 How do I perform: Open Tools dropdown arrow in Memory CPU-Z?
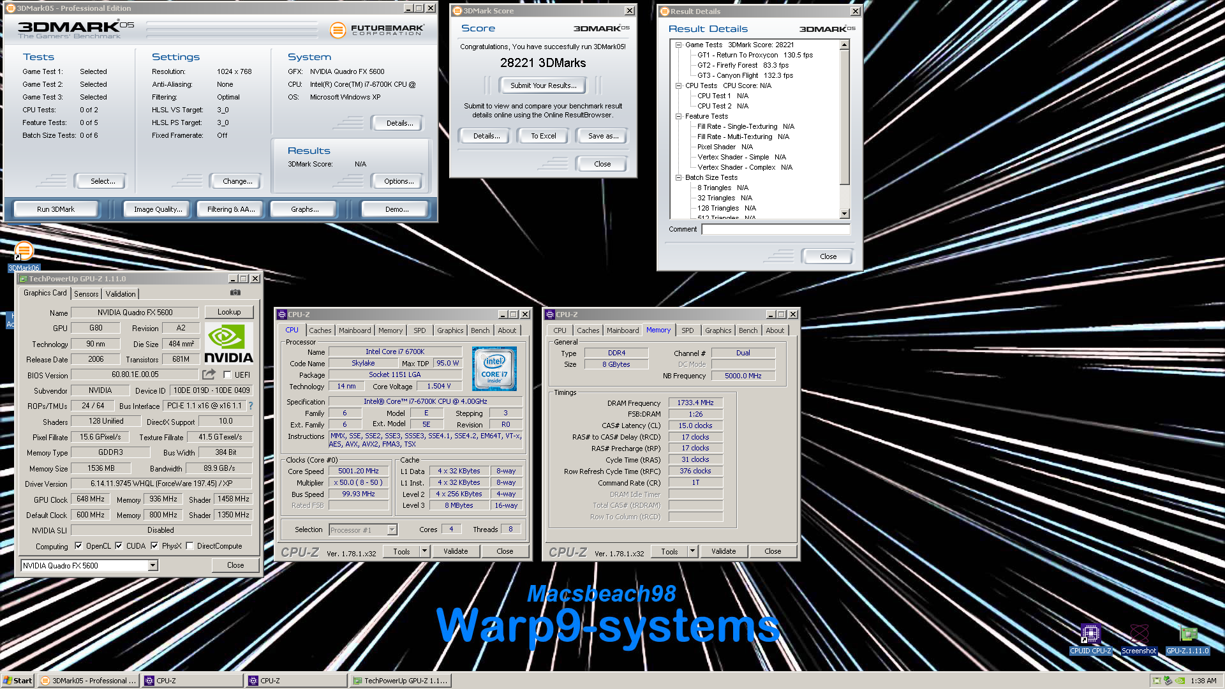tap(692, 552)
